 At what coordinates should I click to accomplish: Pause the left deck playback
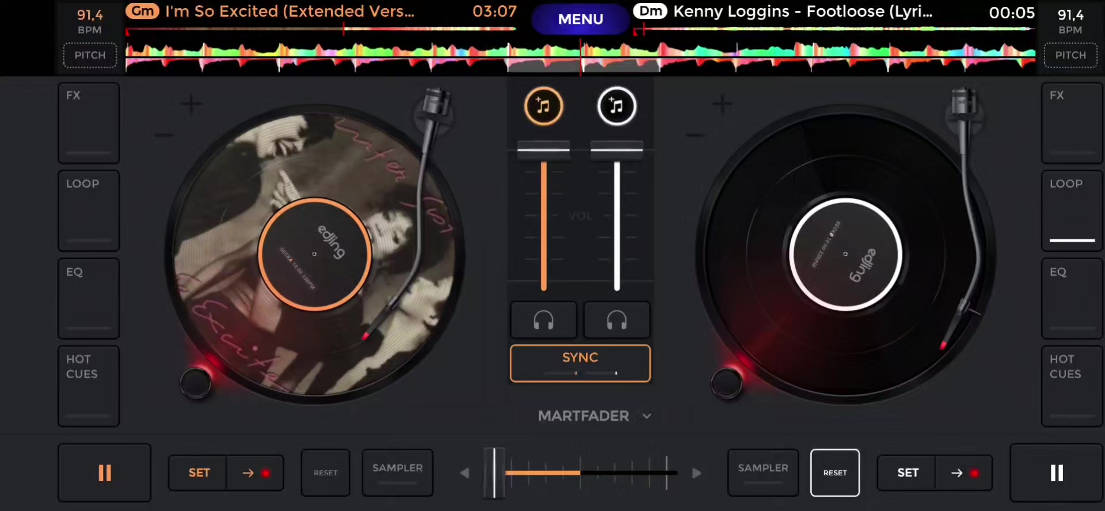pyautogui.click(x=105, y=473)
